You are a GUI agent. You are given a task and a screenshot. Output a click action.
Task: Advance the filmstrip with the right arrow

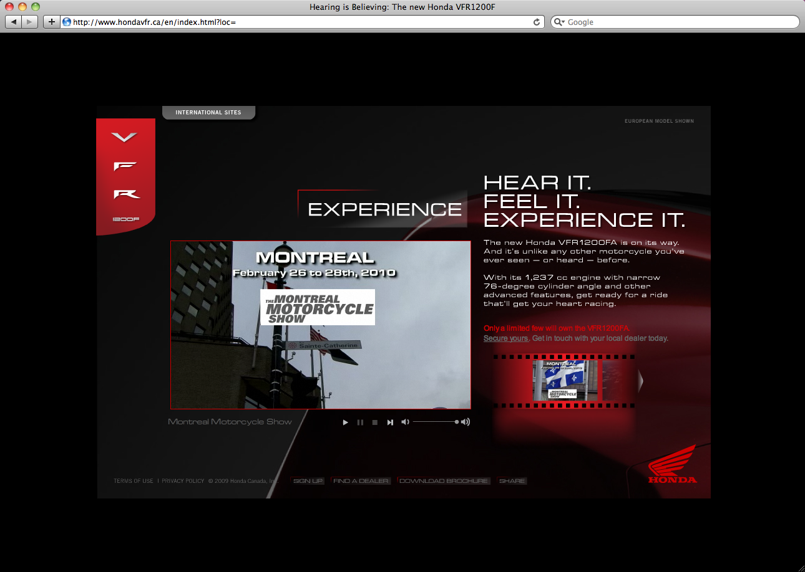tap(640, 381)
